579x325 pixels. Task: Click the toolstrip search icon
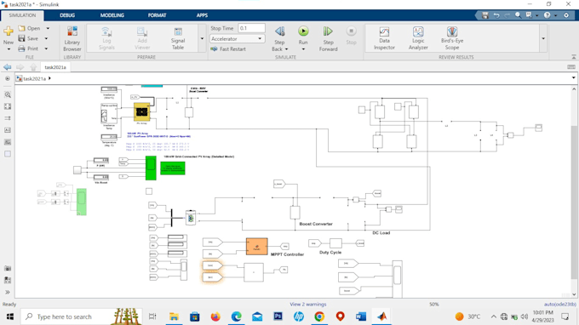coord(518,15)
